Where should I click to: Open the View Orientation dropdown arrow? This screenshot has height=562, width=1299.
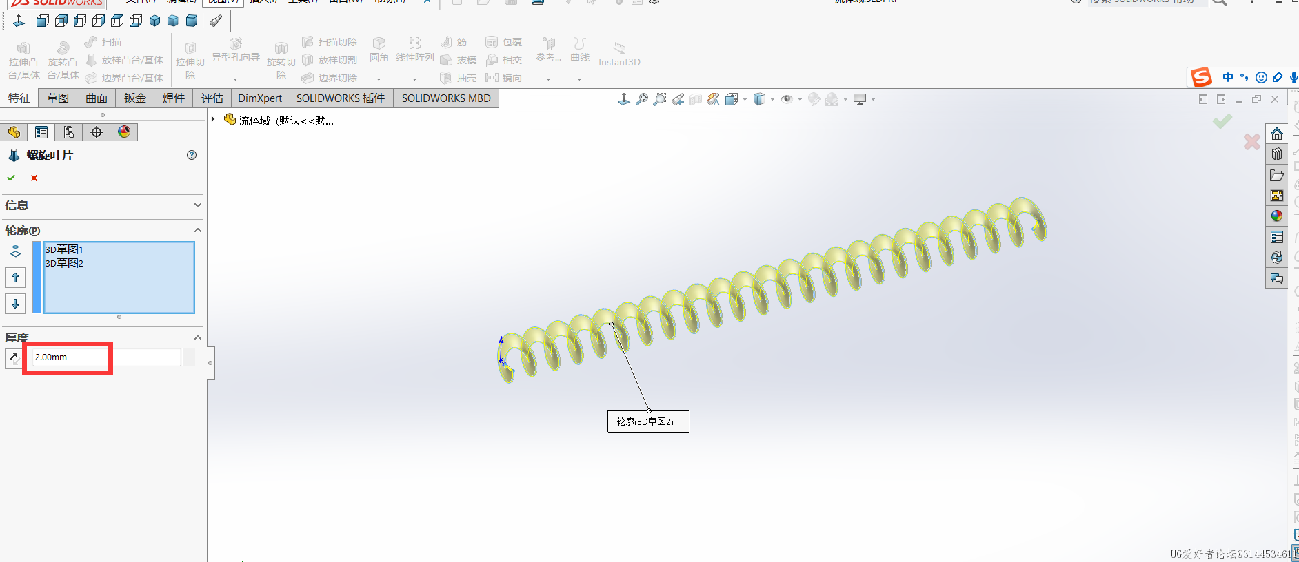(x=745, y=100)
